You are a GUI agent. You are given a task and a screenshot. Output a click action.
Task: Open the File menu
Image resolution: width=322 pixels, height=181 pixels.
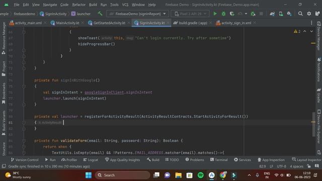(x=17, y=5)
